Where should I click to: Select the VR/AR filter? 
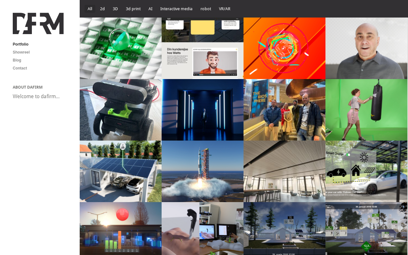(x=225, y=9)
